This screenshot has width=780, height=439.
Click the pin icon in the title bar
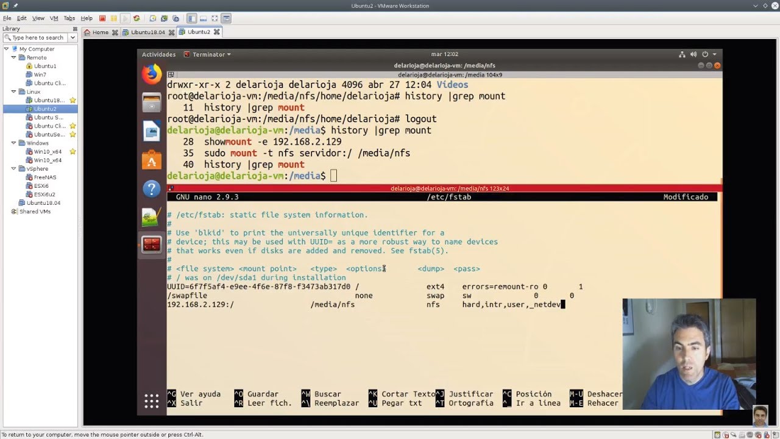coord(15,5)
